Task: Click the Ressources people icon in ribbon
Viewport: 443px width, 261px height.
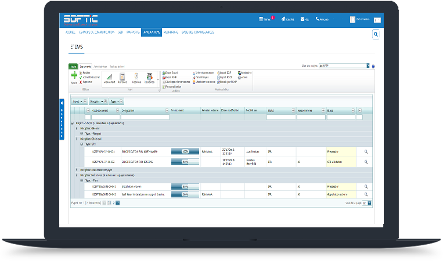Action: click(x=149, y=77)
